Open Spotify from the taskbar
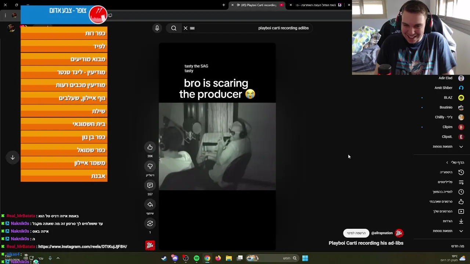Viewport: 470px width, 264px height. 196,258
